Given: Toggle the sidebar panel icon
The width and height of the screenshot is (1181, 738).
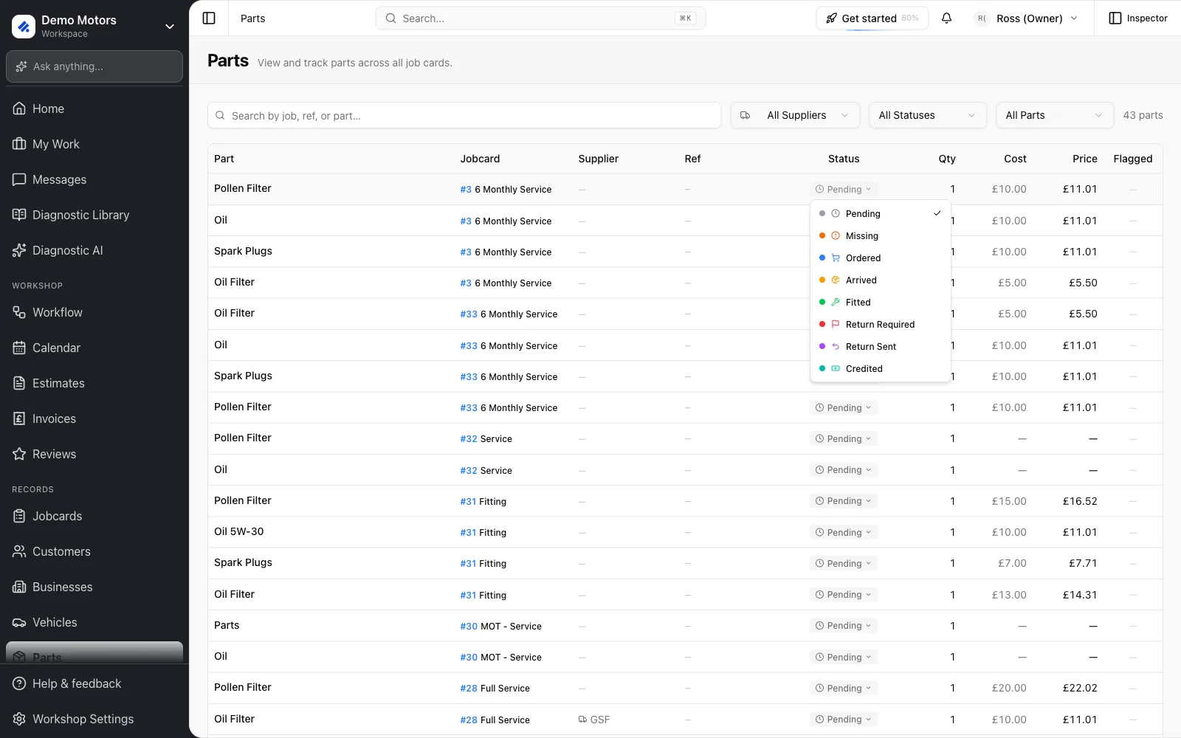Looking at the screenshot, I should click(x=209, y=18).
